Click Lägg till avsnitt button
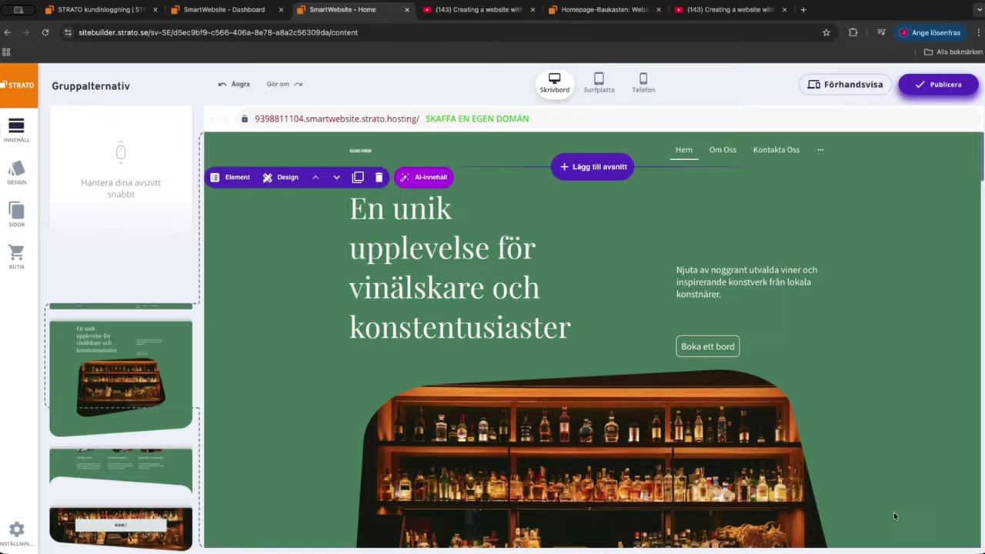The height and width of the screenshot is (554, 985). pos(593,167)
